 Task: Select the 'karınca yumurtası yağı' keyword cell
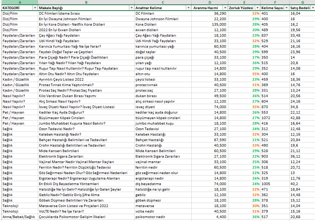(x=163, y=46)
